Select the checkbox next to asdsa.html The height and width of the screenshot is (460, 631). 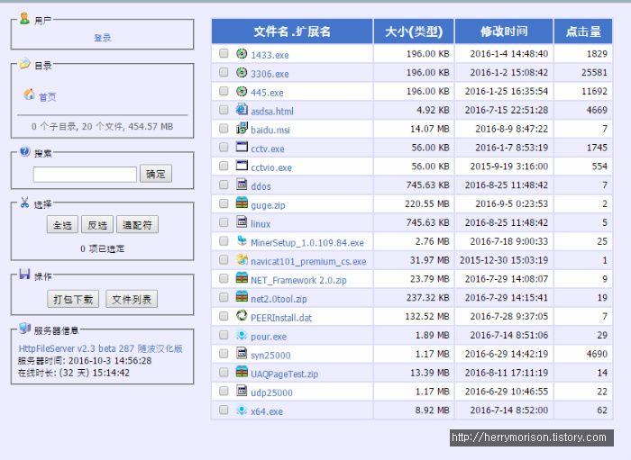pos(224,110)
